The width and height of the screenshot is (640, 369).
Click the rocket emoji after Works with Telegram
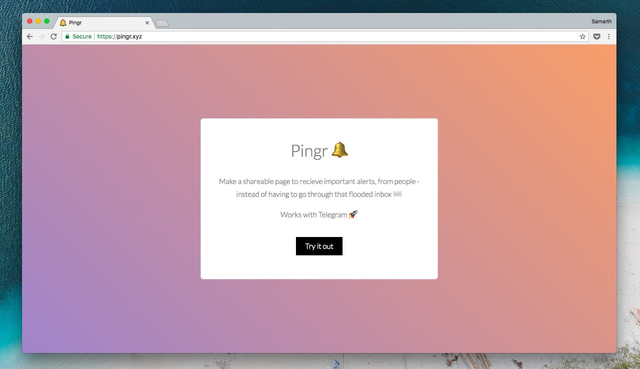(353, 214)
